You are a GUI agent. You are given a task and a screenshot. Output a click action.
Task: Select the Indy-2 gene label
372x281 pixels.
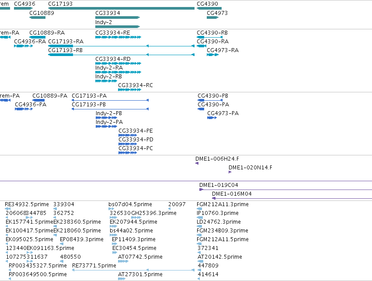(x=104, y=22)
